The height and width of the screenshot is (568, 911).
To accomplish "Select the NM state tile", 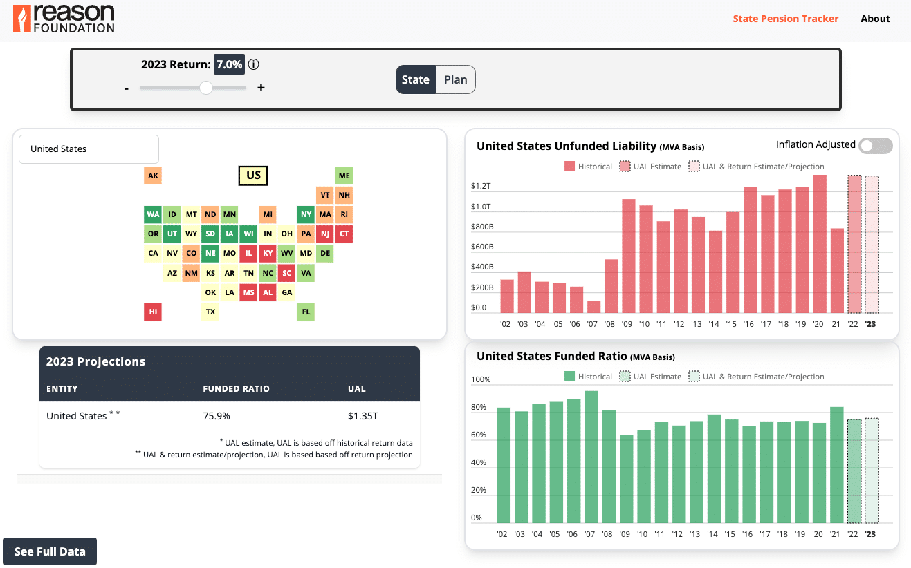I will coord(192,273).
